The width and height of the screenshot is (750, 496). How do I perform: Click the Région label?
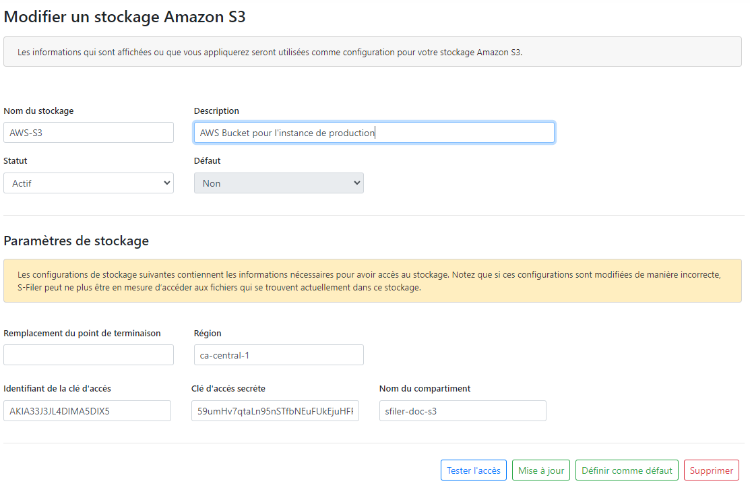click(208, 333)
